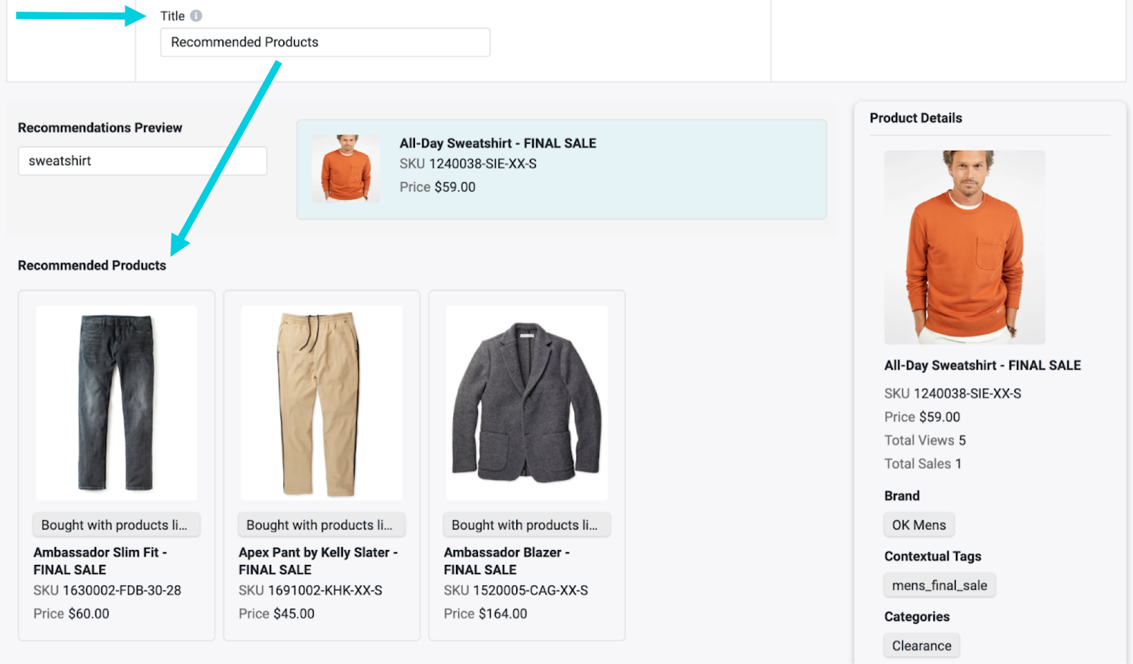Click the orange sweatshirt thumbnail in the preview result

(346, 168)
